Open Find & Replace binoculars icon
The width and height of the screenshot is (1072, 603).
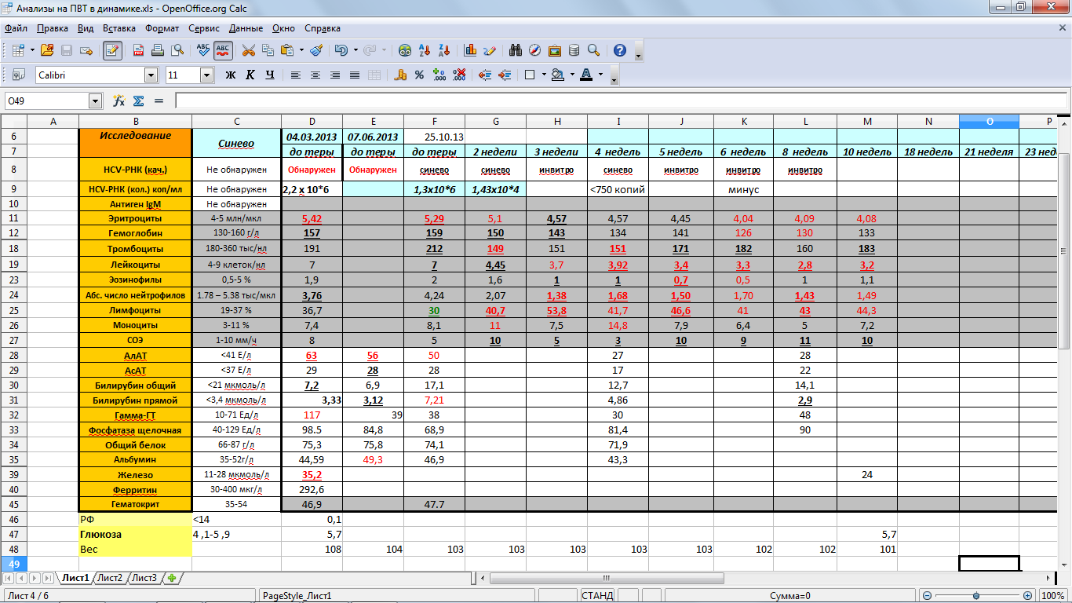[x=516, y=50]
